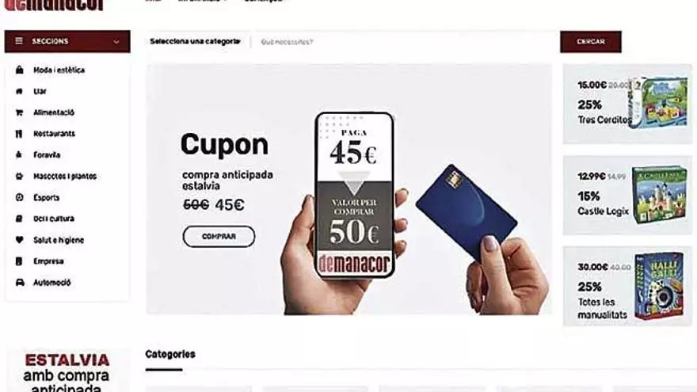The height and width of the screenshot is (392, 697).
Task: Collapse the Seccions menu with its chevron
Action: coord(116,42)
